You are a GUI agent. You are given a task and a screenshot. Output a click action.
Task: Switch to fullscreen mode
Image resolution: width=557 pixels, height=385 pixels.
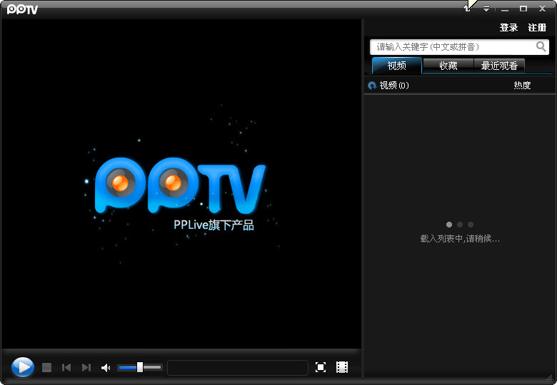(321, 367)
